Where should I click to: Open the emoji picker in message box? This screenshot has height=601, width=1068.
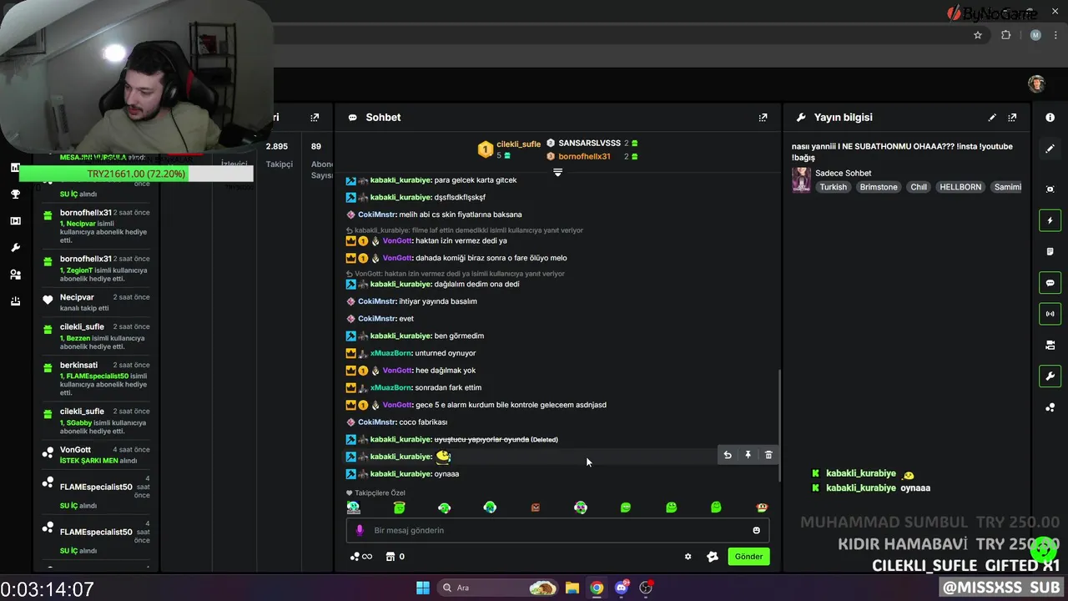(x=757, y=530)
